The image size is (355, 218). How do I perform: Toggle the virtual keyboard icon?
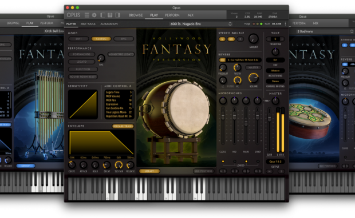[110, 15]
